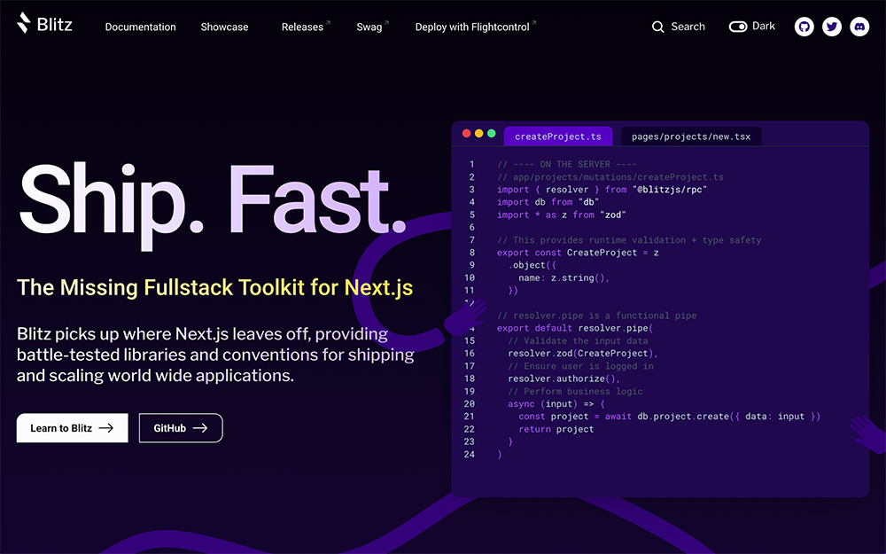
Task: Click code line 'resolver.authorize(),'
Action: [563, 378]
